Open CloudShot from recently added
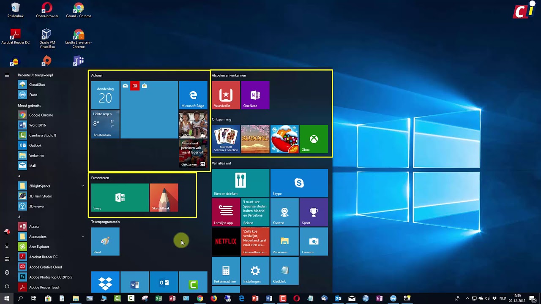 [51, 84]
